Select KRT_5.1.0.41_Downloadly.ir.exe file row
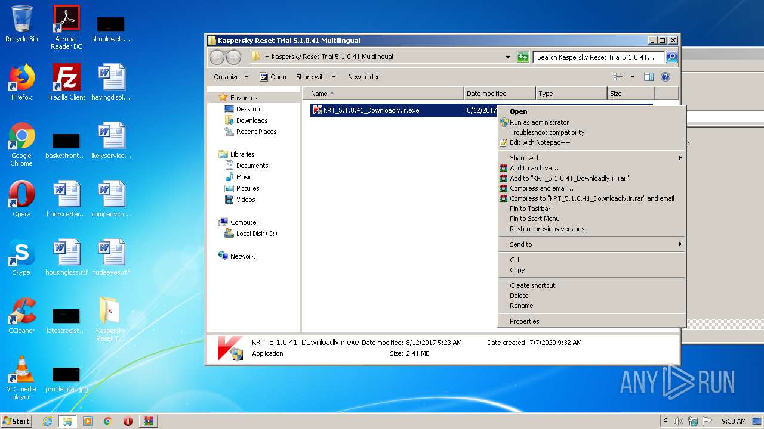Viewport: 764px width, 429px height. pyautogui.click(x=403, y=110)
